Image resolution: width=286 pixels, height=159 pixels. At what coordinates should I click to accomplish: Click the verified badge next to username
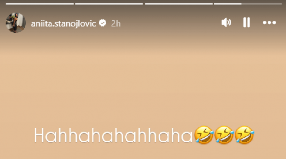coord(102,23)
